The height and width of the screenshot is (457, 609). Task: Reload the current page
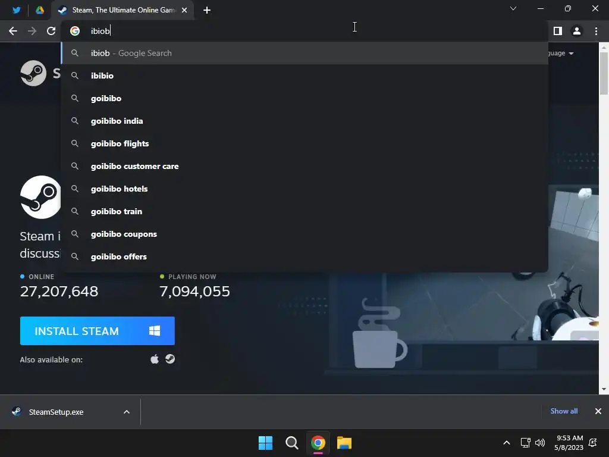point(51,31)
